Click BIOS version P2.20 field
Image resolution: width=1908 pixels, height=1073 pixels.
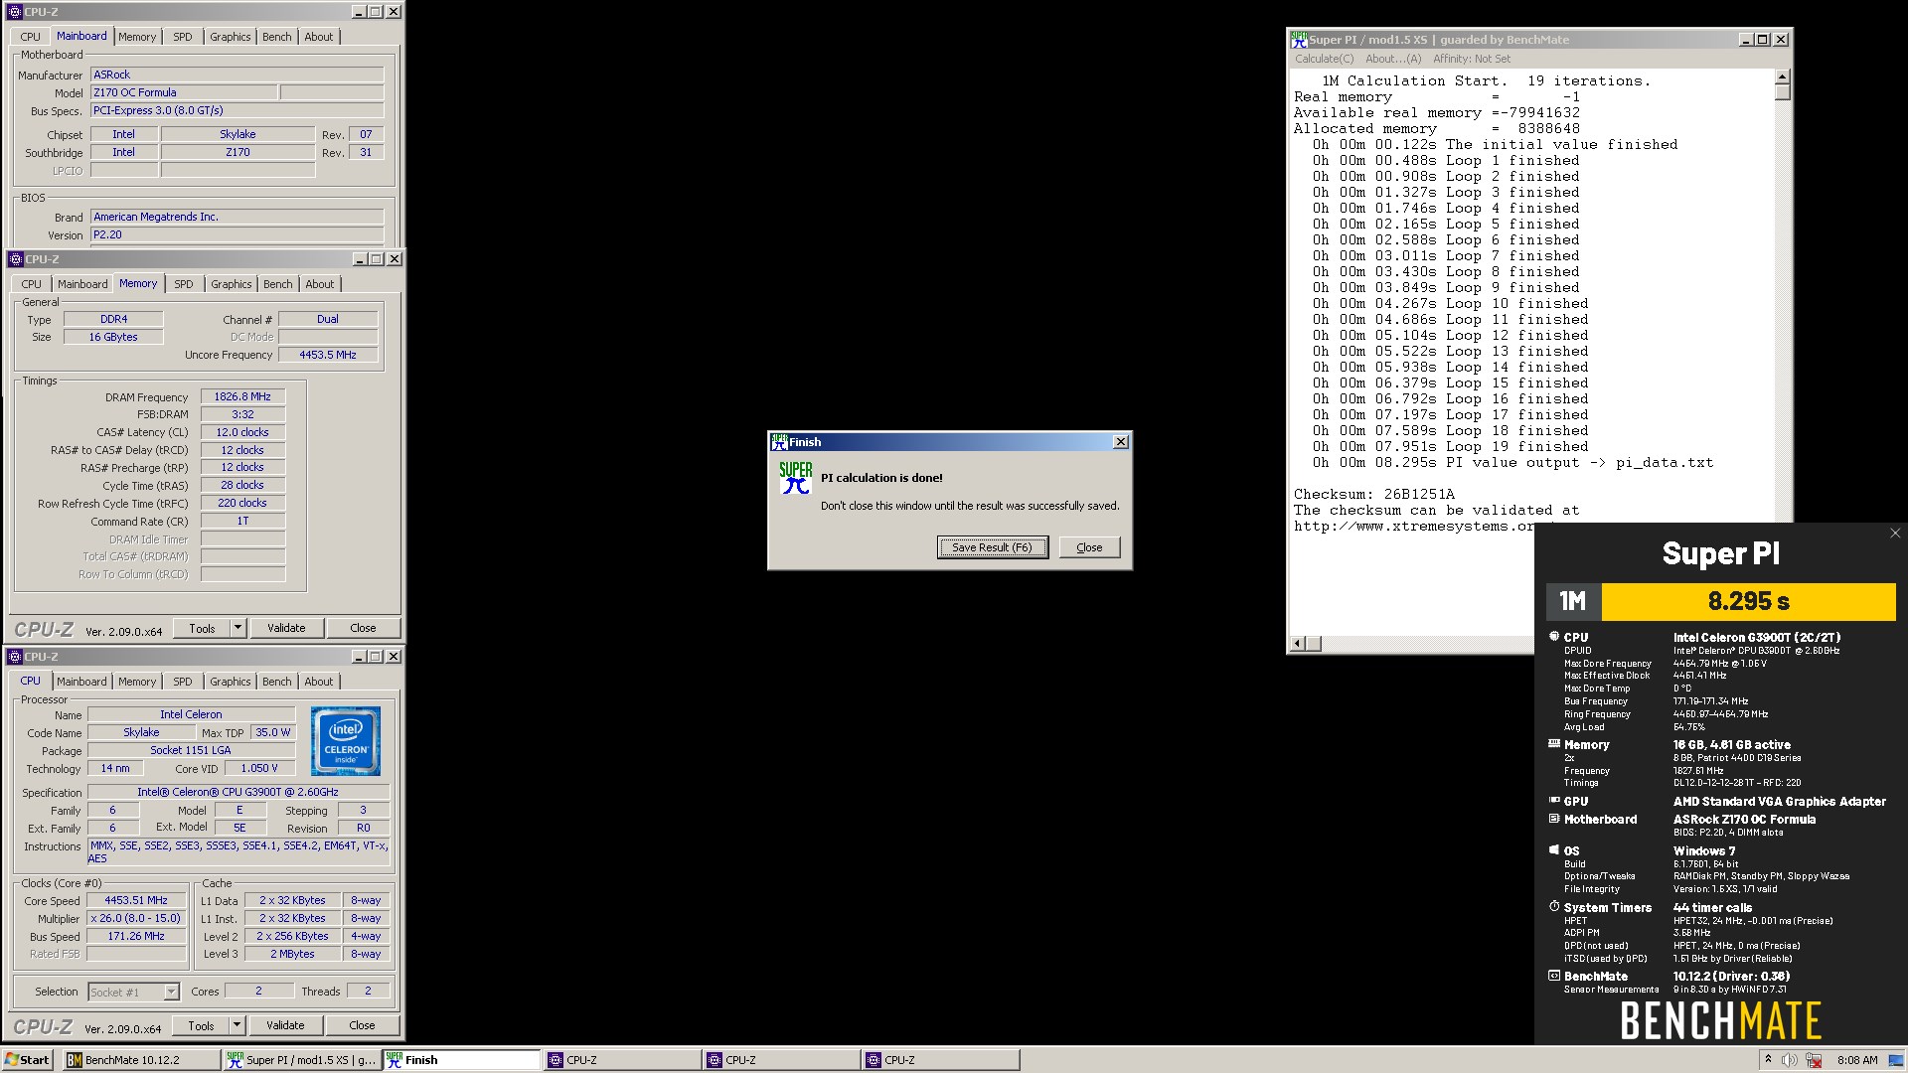[x=237, y=234]
